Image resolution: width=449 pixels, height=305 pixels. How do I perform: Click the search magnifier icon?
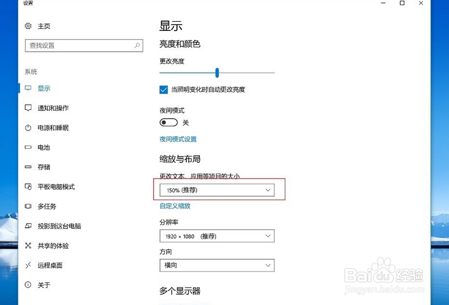tap(137, 46)
